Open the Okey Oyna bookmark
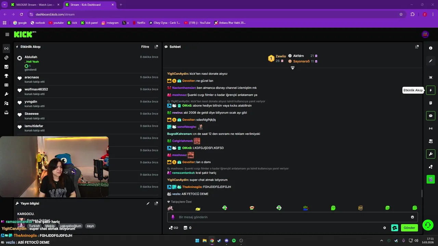This screenshot has width=438, height=246. coord(165,23)
